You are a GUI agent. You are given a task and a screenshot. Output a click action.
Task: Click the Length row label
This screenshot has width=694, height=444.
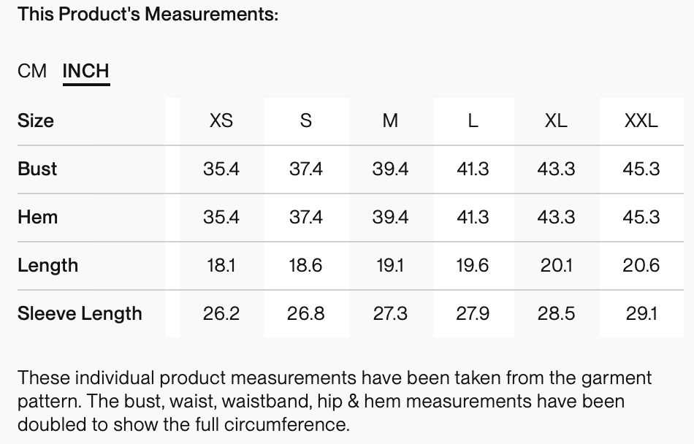click(47, 265)
